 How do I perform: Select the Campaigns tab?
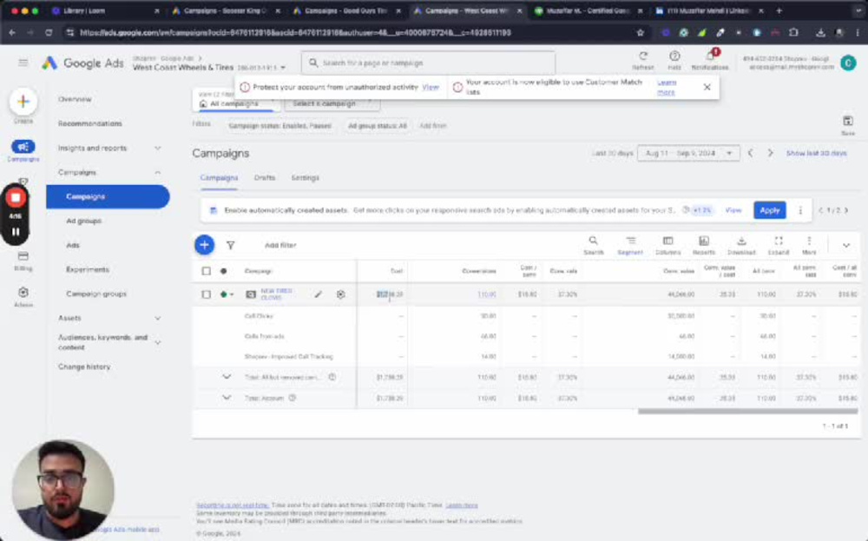tap(219, 178)
